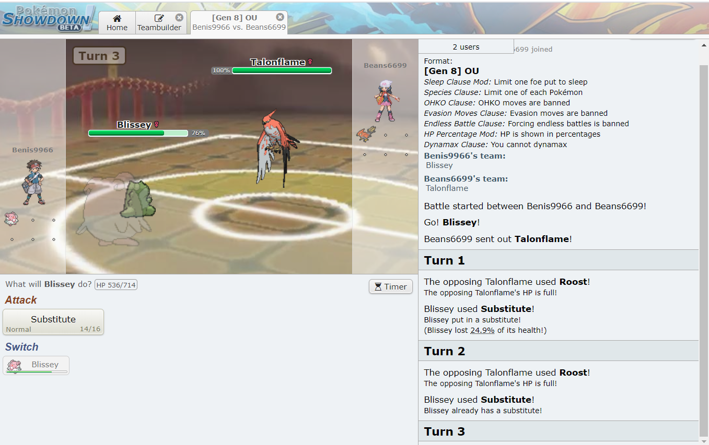Click the Talonflame party icon under Beans6699
Image resolution: width=709 pixels, height=445 pixels.
point(366,134)
